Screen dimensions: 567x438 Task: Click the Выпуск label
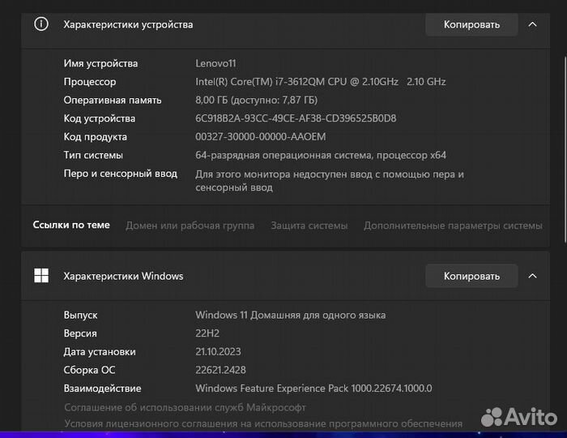coord(80,316)
